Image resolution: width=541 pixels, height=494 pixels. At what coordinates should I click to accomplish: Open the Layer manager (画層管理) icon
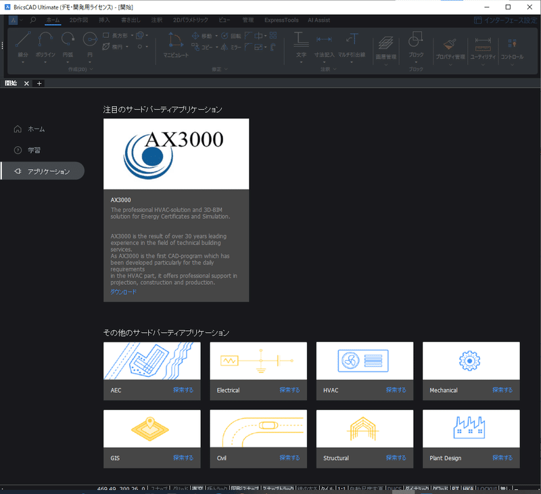click(x=385, y=43)
